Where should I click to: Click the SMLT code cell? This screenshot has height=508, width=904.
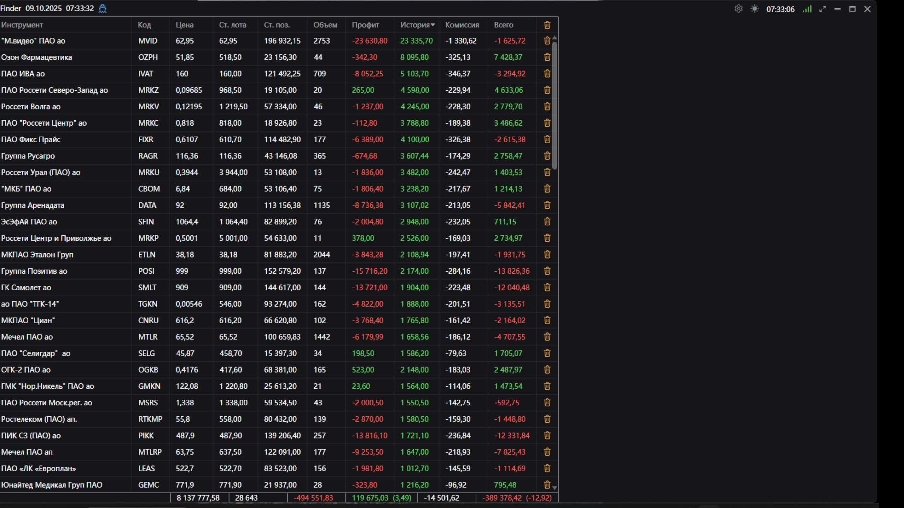pyautogui.click(x=147, y=288)
